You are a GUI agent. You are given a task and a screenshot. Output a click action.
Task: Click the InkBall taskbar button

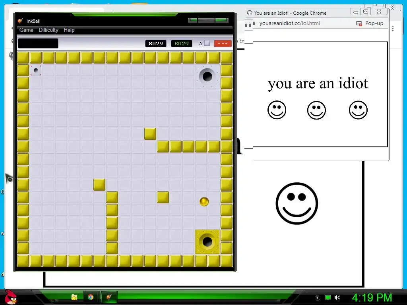pyautogui.click(x=109, y=297)
